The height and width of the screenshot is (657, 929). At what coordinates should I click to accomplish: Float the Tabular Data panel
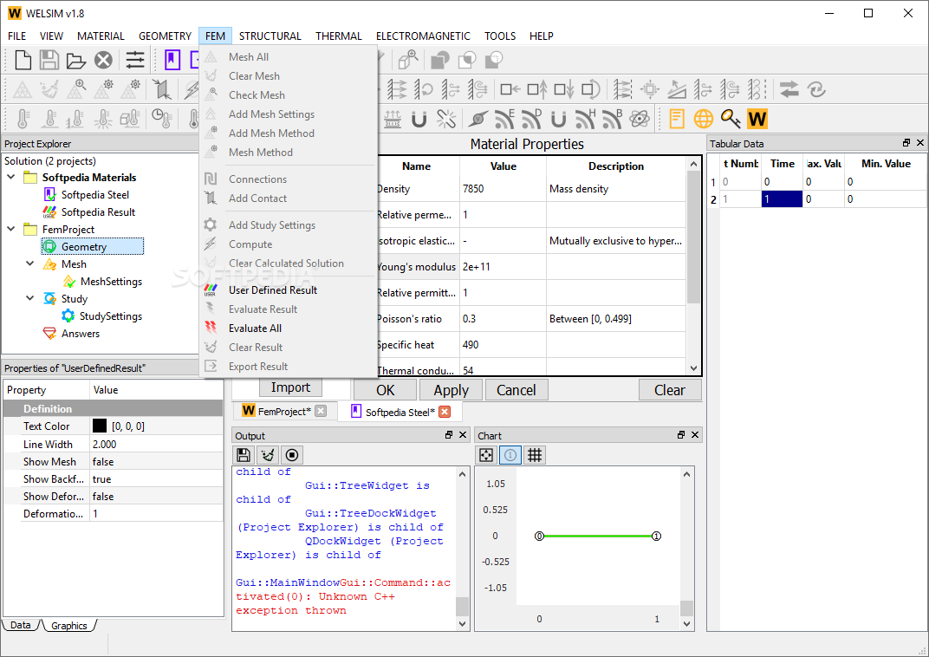[906, 143]
